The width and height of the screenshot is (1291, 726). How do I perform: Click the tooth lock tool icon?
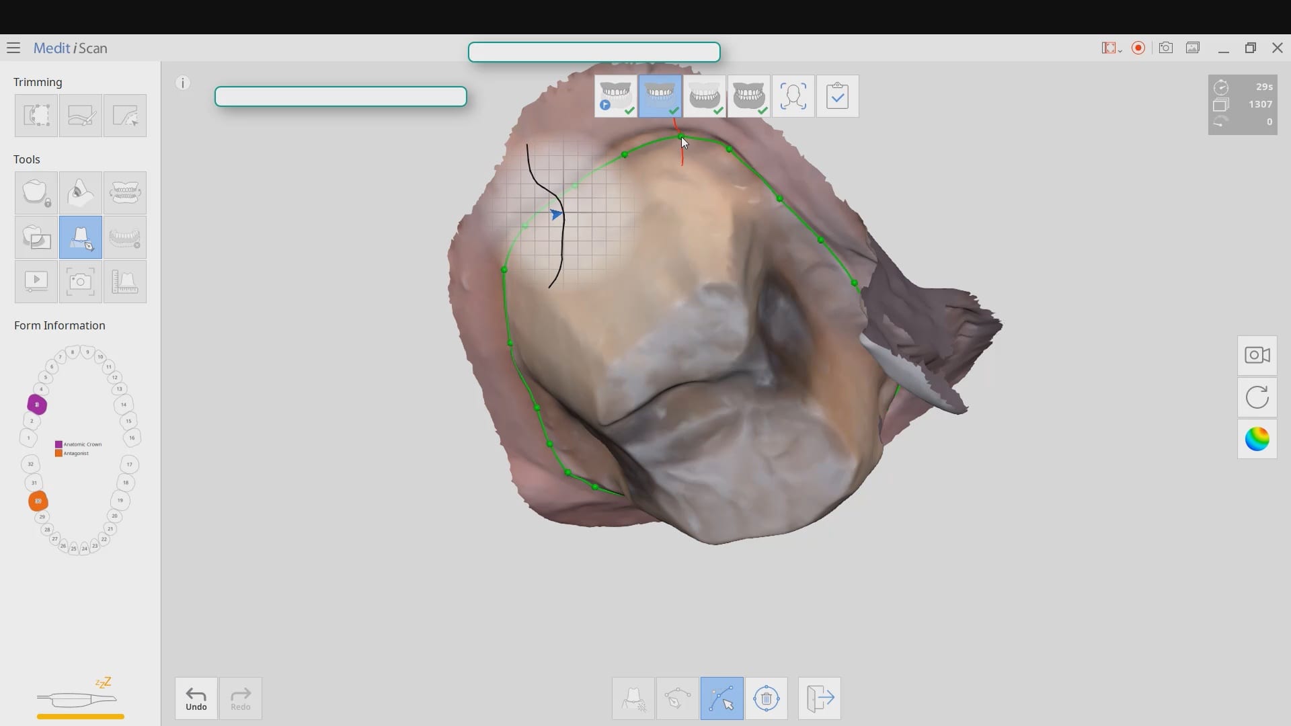[36, 193]
